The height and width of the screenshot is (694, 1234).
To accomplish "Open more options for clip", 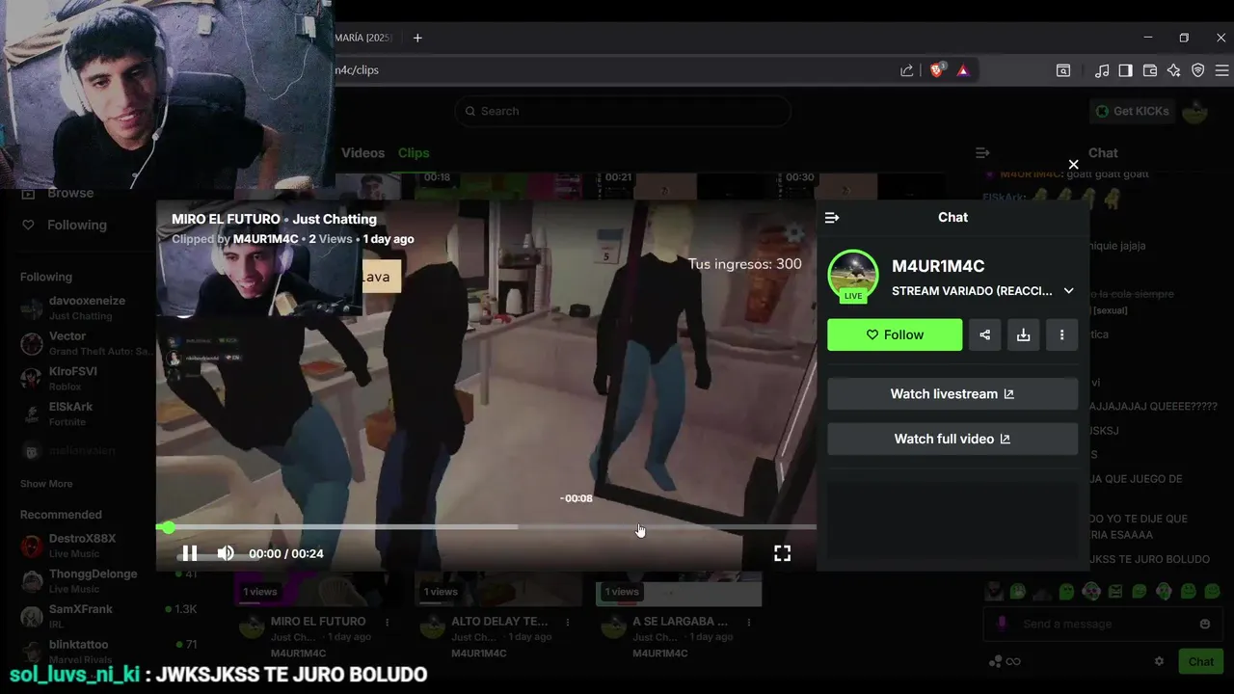I will pos(1061,334).
